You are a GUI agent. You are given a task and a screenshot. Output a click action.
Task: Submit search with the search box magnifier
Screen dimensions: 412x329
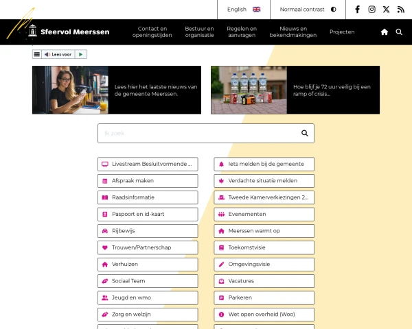coord(305,133)
